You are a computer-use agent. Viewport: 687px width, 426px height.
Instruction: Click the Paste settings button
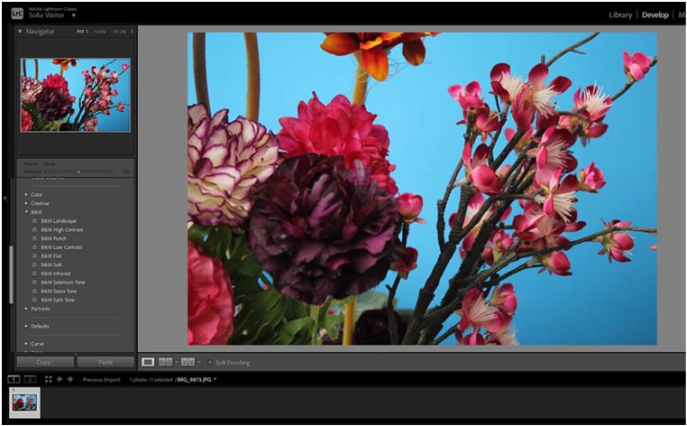click(x=105, y=363)
